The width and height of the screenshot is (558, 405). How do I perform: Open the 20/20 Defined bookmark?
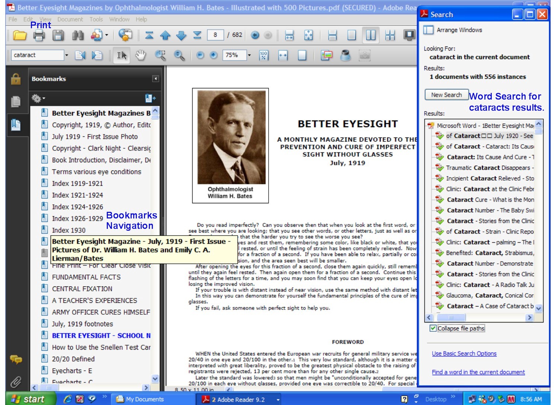pyautogui.click(x=73, y=359)
